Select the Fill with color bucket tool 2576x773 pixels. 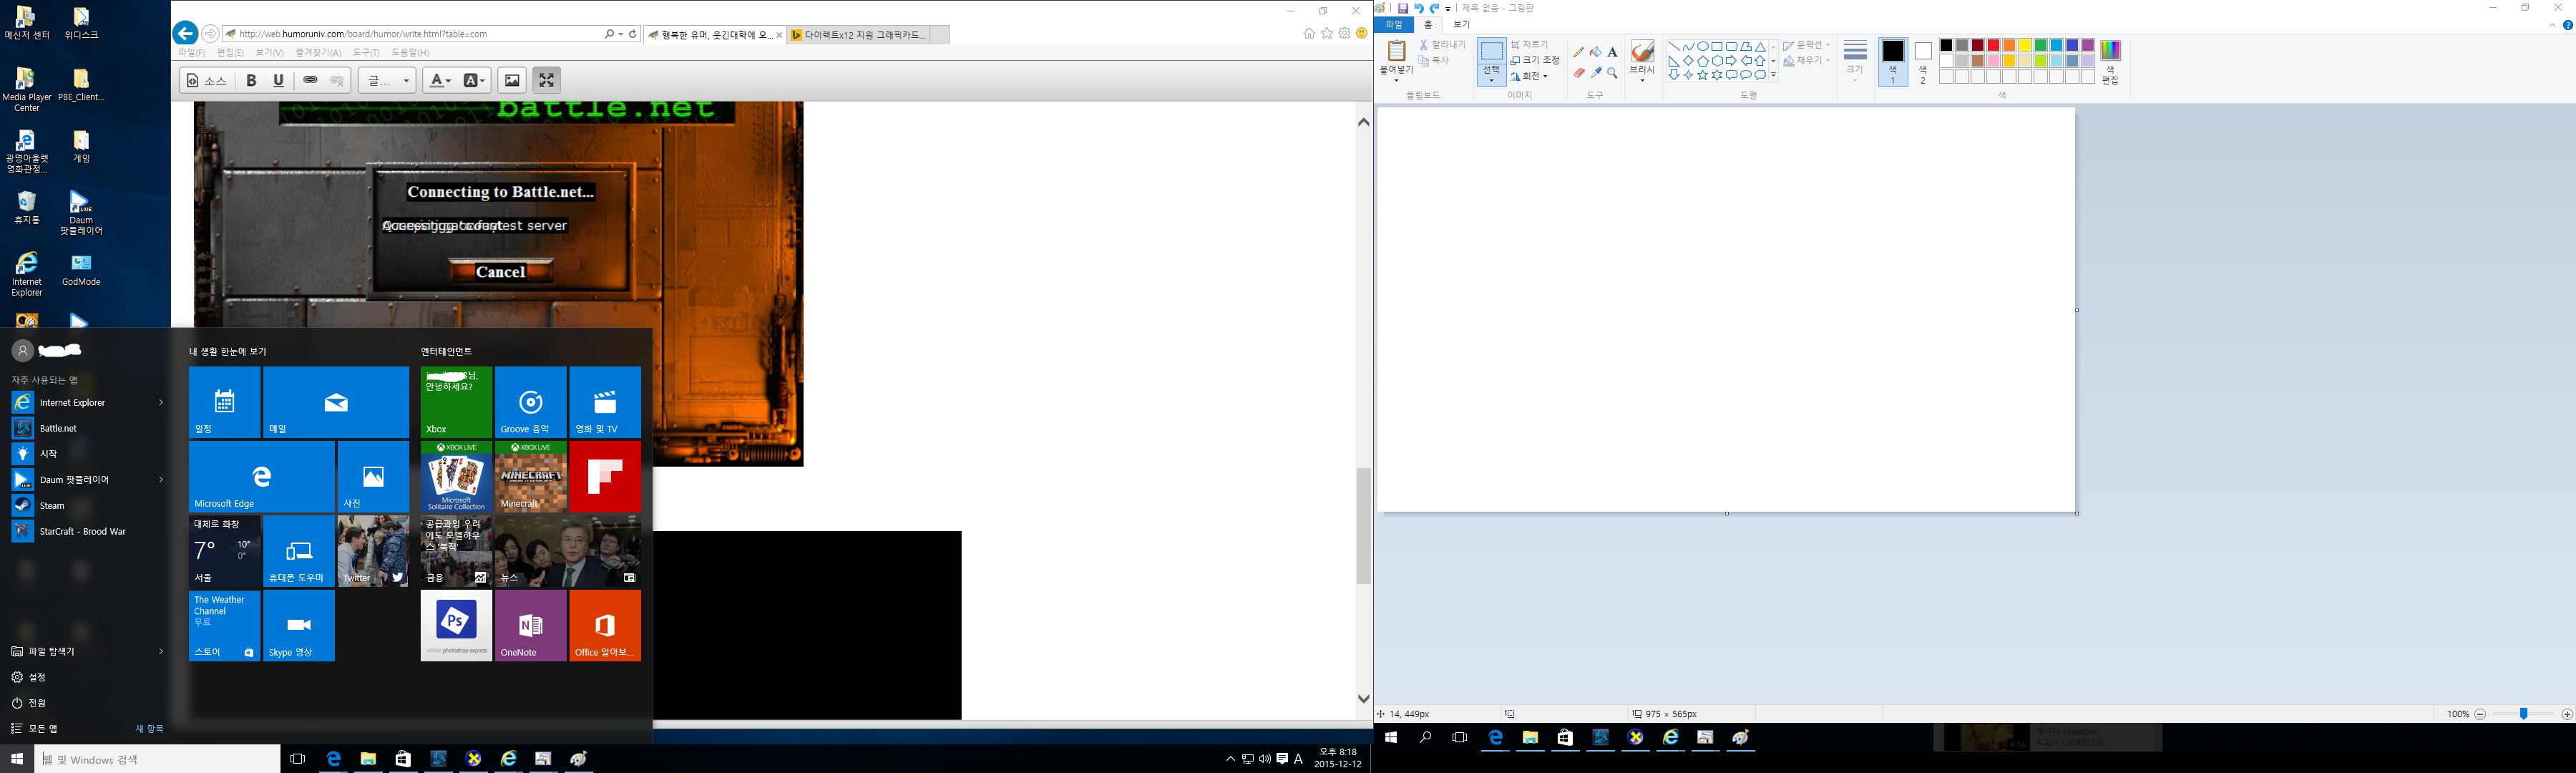1596,52
